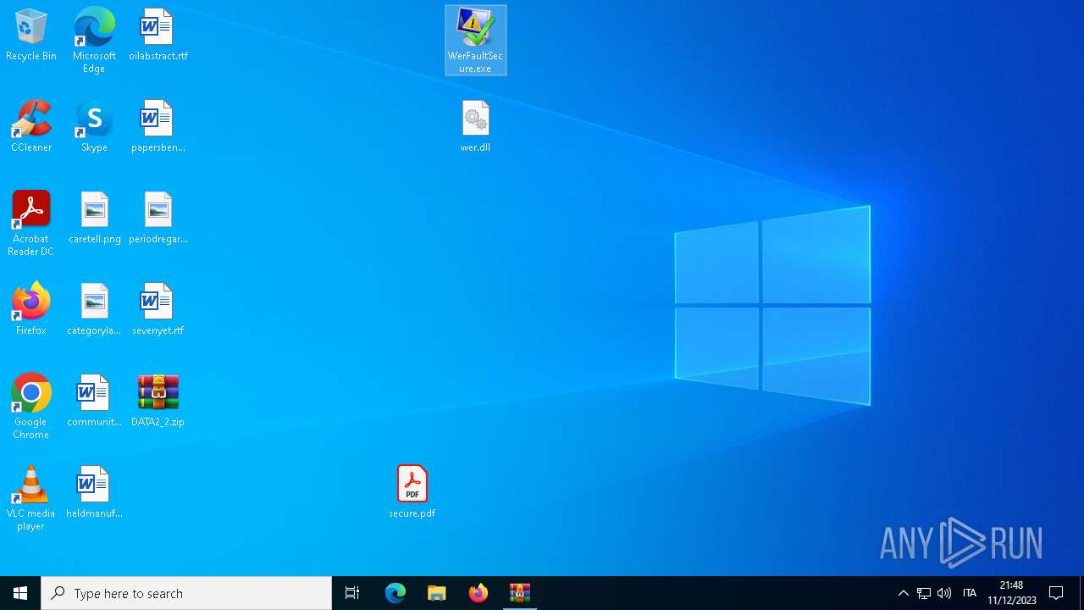Open Edge from the taskbar

pyautogui.click(x=395, y=593)
